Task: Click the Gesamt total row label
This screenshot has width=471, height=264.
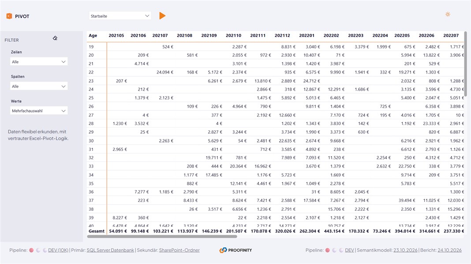Action: (x=97, y=231)
